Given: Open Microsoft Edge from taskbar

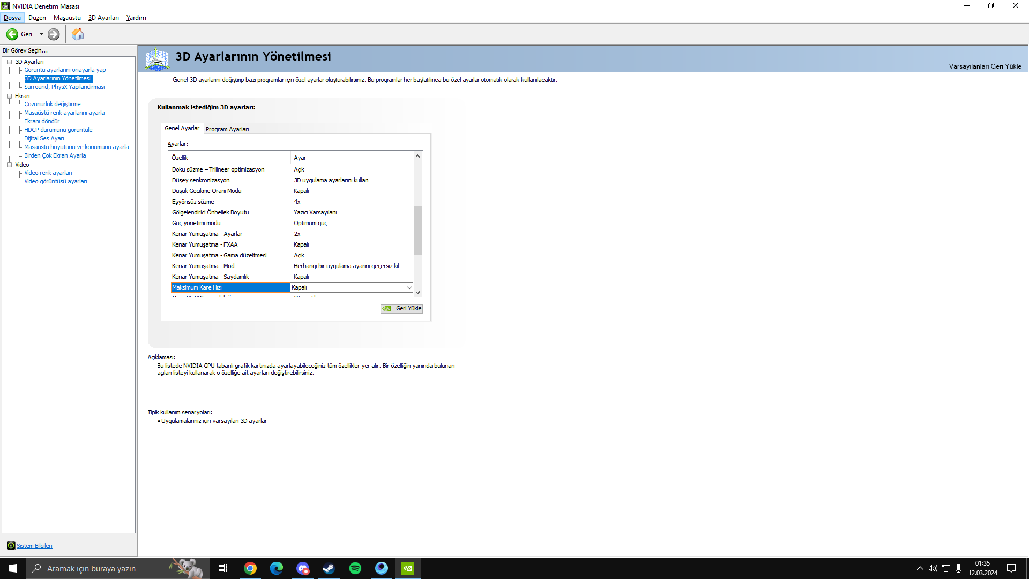Looking at the screenshot, I should click(x=277, y=568).
